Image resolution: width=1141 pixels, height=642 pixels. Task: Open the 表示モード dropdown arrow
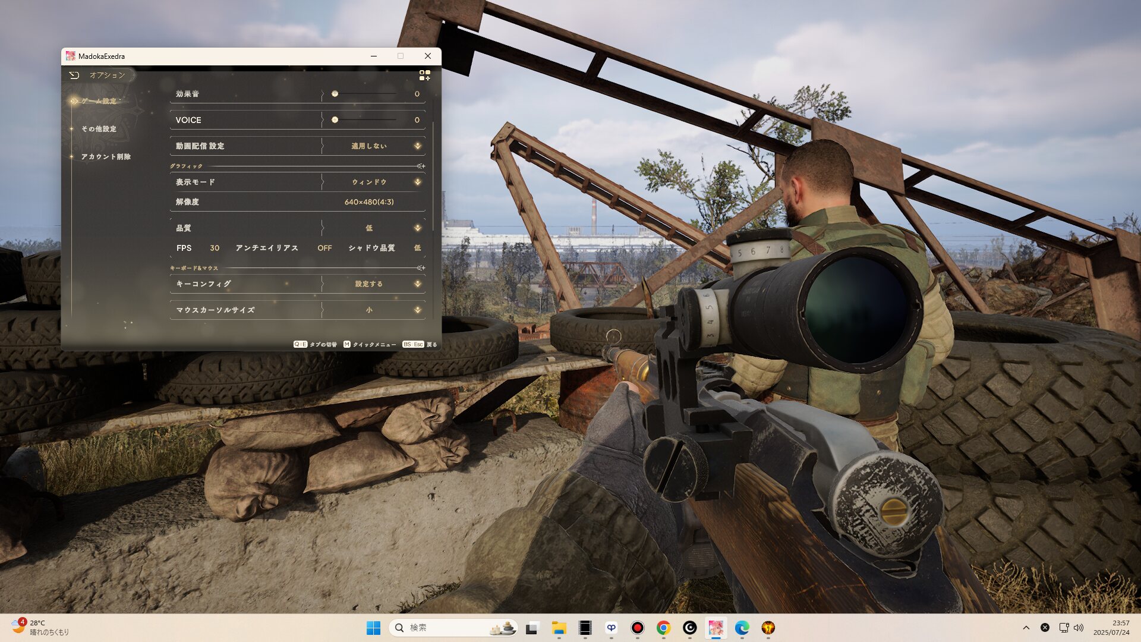click(417, 182)
